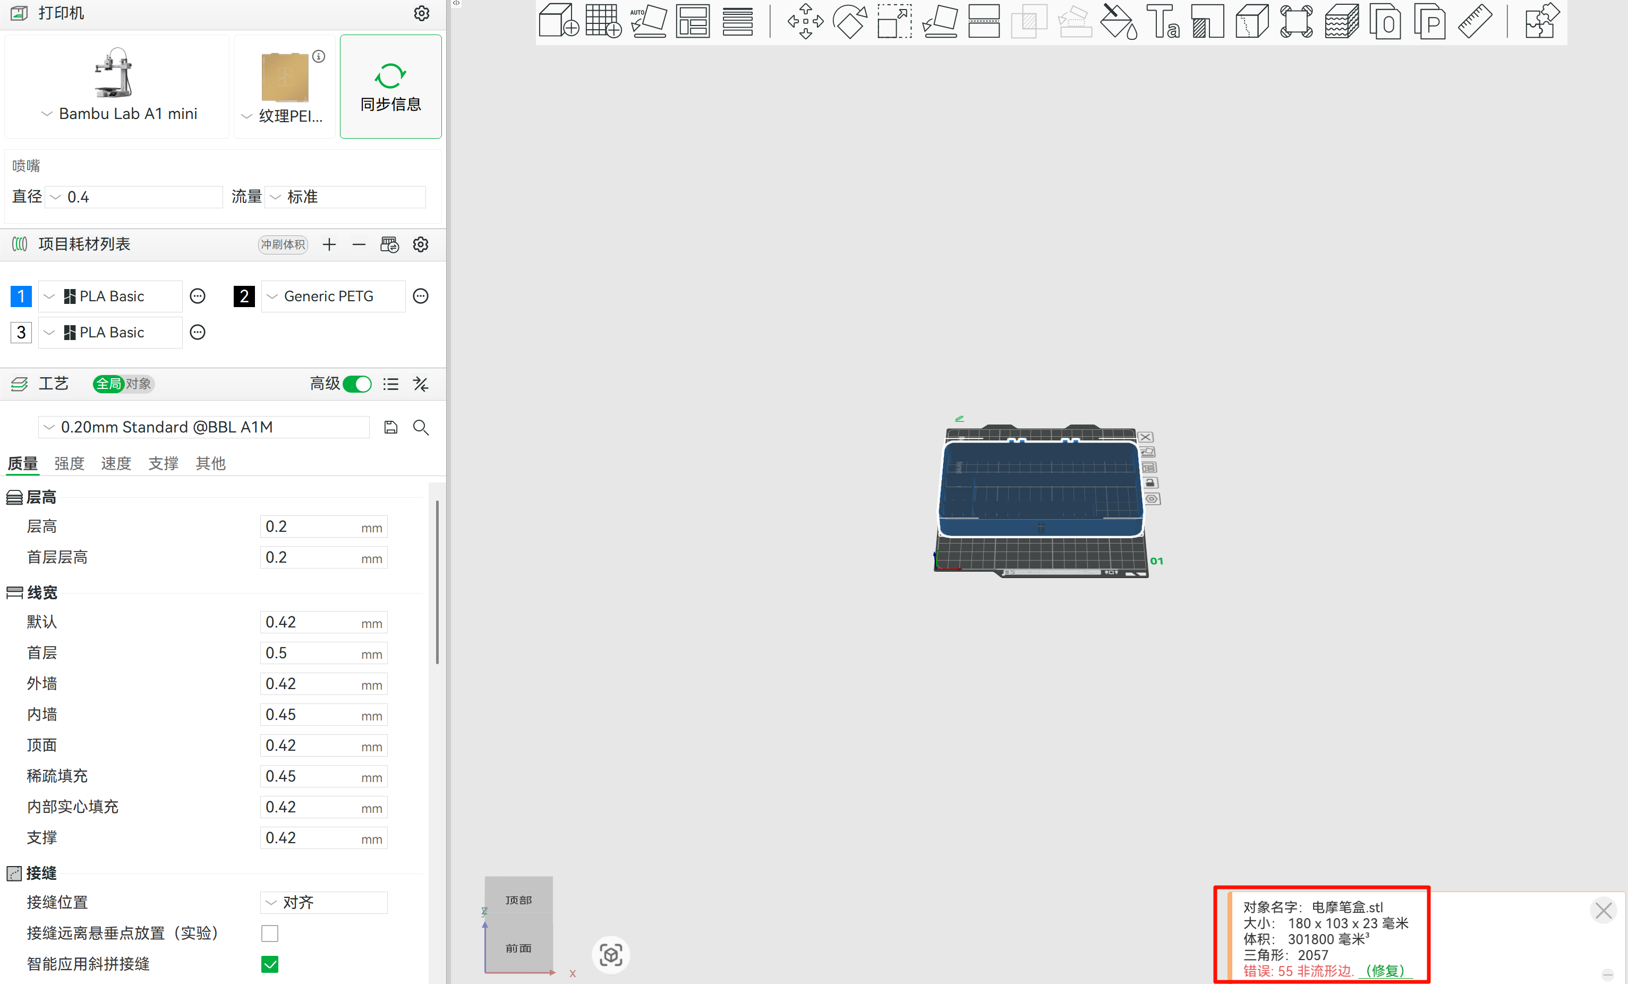1628x984 pixels.
Task: Uncheck 智能应用斜拼接缝 checkbox
Action: [x=270, y=964]
